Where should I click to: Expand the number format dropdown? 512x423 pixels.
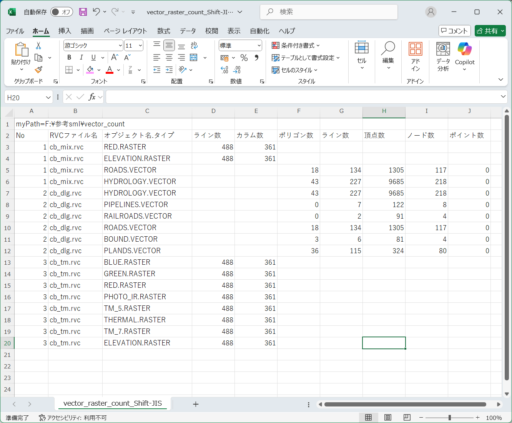point(259,46)
